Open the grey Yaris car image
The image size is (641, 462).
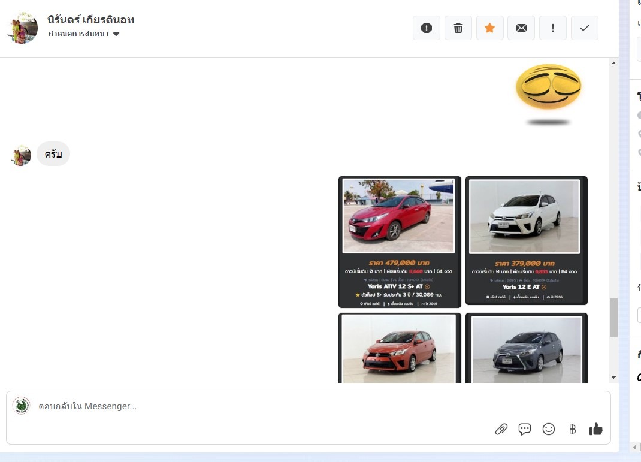[x=526, y=348]
